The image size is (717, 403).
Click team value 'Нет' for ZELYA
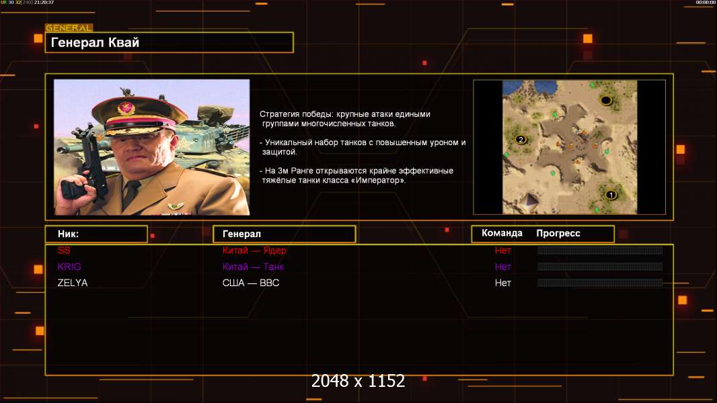click(503, 283)
